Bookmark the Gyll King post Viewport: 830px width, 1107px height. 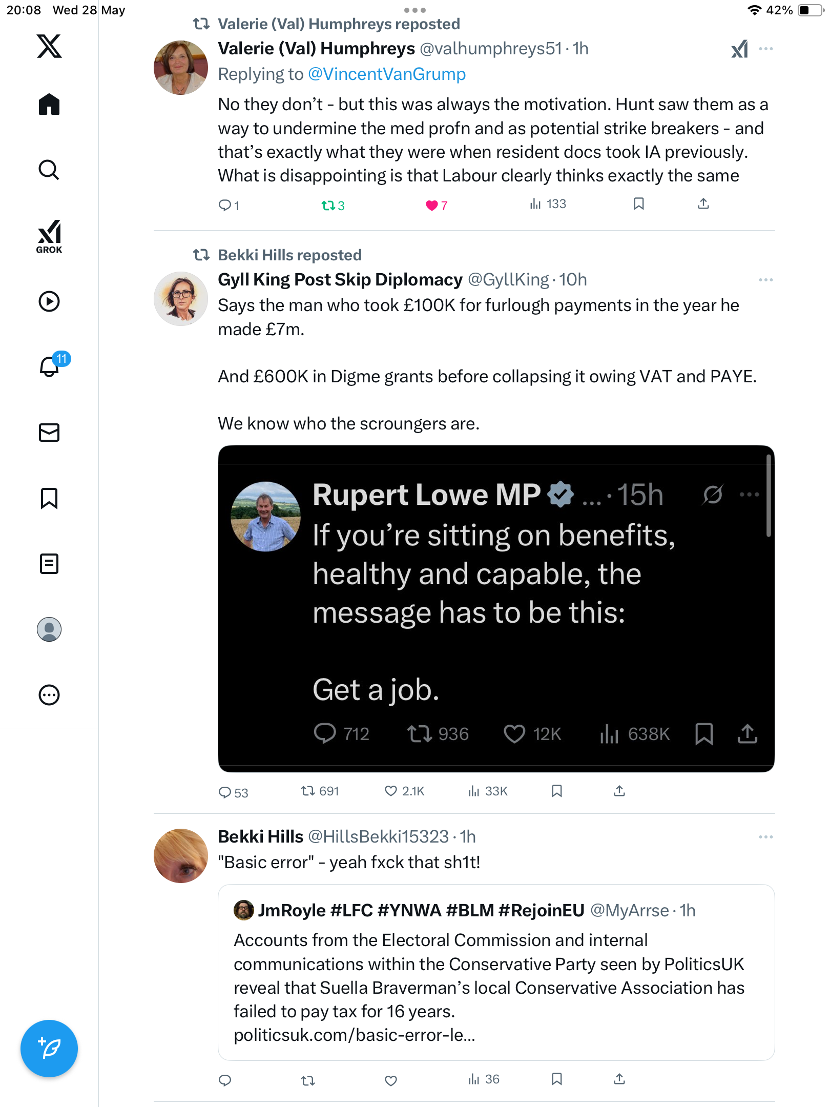557,791
